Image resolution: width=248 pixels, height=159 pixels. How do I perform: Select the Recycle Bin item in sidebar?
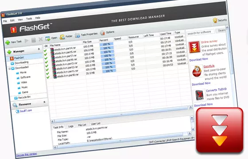[x=22, y=98]
